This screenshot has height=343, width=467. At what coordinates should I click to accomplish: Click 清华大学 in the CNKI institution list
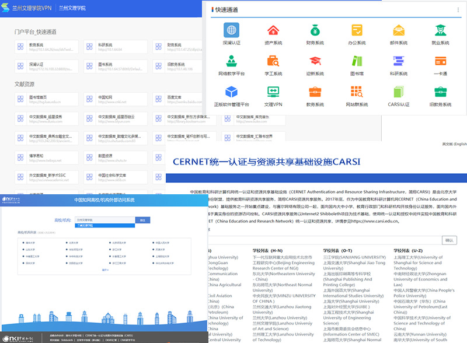(x=30, y=243)
